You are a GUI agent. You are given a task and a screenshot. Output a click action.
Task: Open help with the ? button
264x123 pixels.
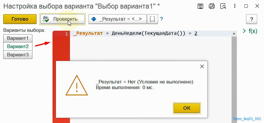[252, 19]
